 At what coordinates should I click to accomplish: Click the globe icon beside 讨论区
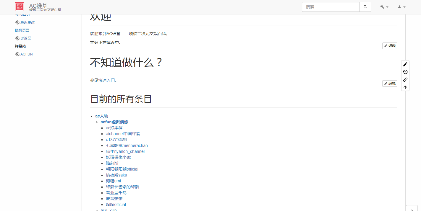(17, 38)
